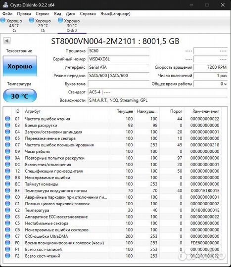Click the transfer mode field SATA/600 | SATA/600
Viewport: 231px width, 267px height.
tap(119, 76)
